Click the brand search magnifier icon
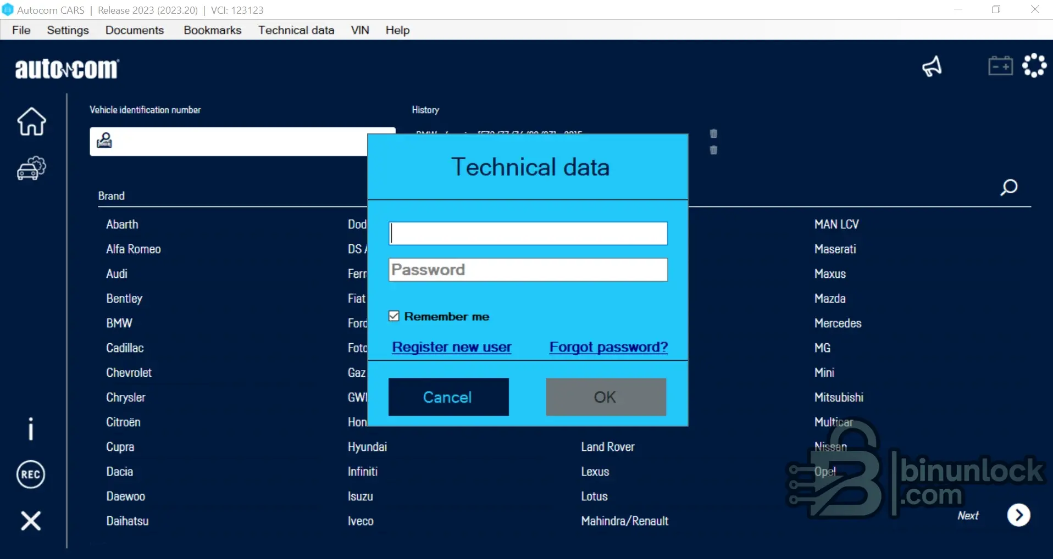Screen dimensions: 1053x559 (1008, 188)
